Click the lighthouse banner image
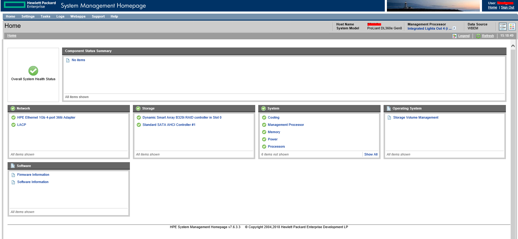The width and height of the screenshot is (518, 239). 433,6
